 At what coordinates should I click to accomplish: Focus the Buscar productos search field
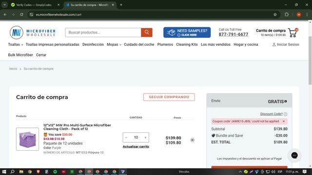tap(103, 33)
